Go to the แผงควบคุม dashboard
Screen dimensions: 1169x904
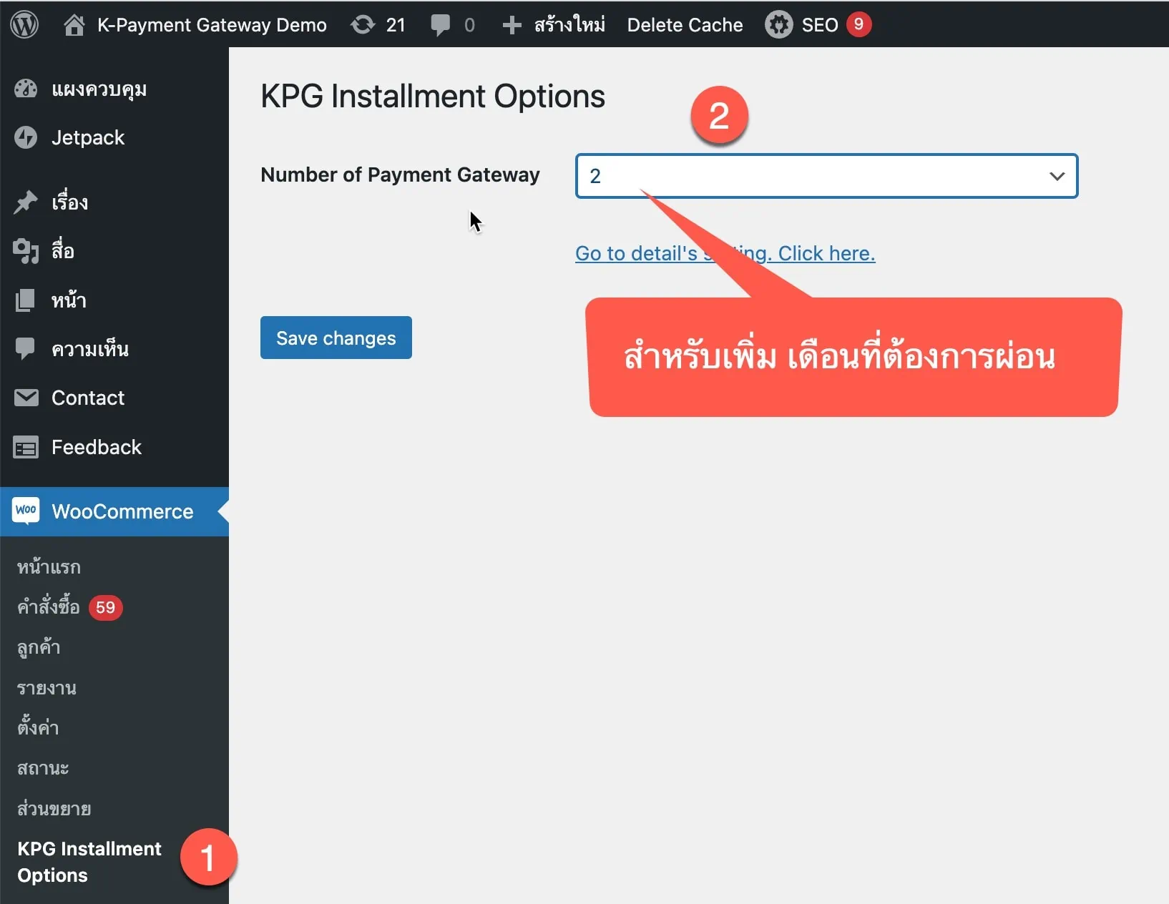click(x=99, y=89)
